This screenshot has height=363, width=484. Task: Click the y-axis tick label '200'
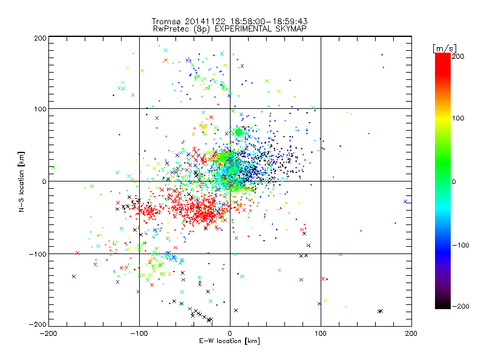point(40,38)
